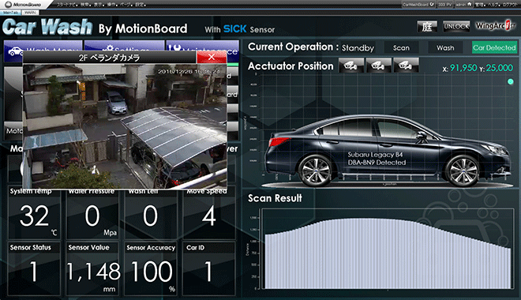Click the teal position marker on actuator chart
This screenshot has height=300, width=521.
[x=511, y=81]
